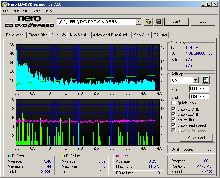Click Jitter maximum 11.5 % value
Image resolution: width=220 pixels, height=178 pixels.
click(x=154, y=166)
